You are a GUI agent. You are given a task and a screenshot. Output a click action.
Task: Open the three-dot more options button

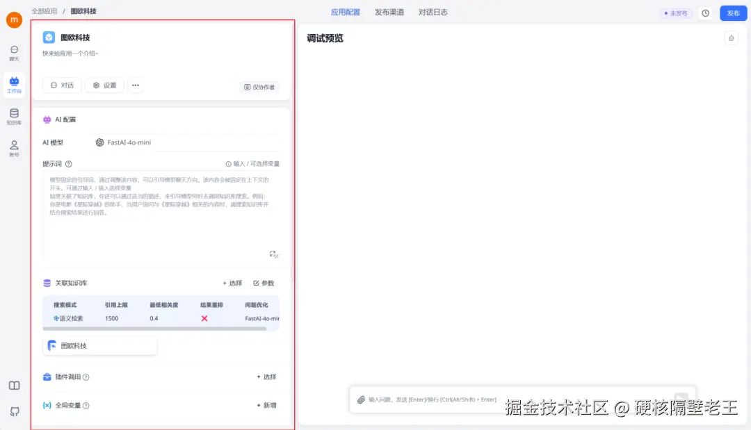point(136,85)
